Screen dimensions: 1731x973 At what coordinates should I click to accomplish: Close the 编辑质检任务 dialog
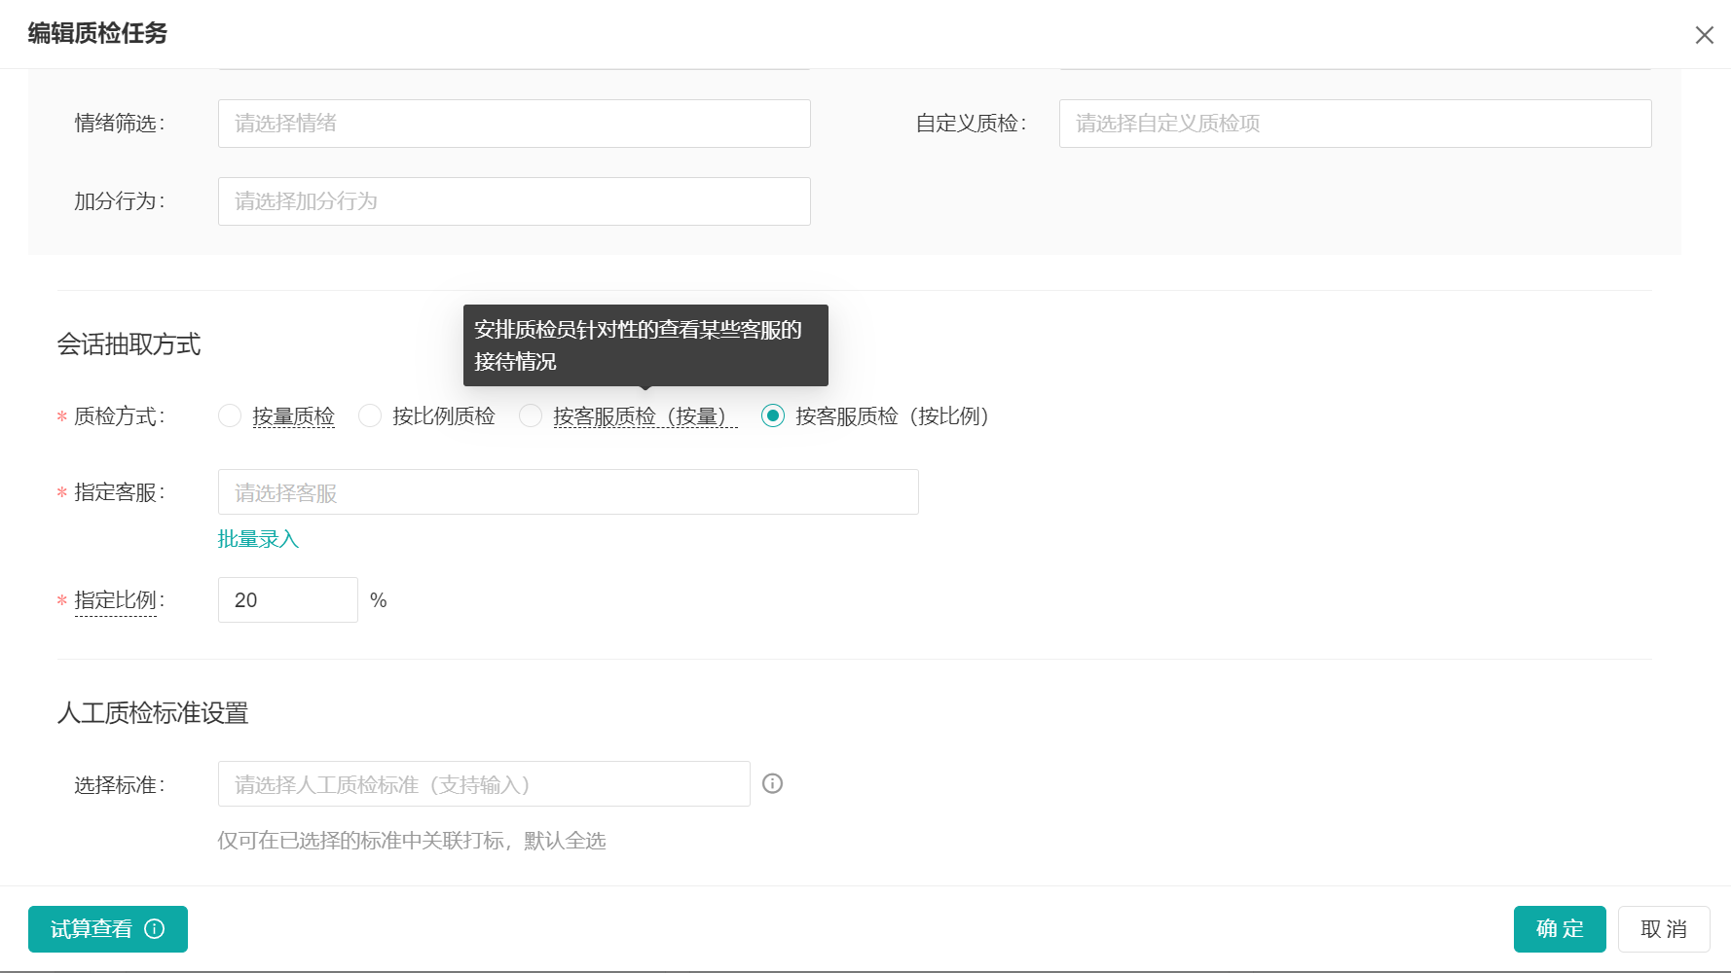pyautogui.click(x=1704, y=35)
